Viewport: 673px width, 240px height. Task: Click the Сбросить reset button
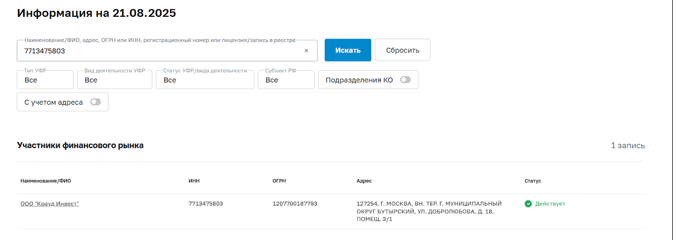click(403, 50)
